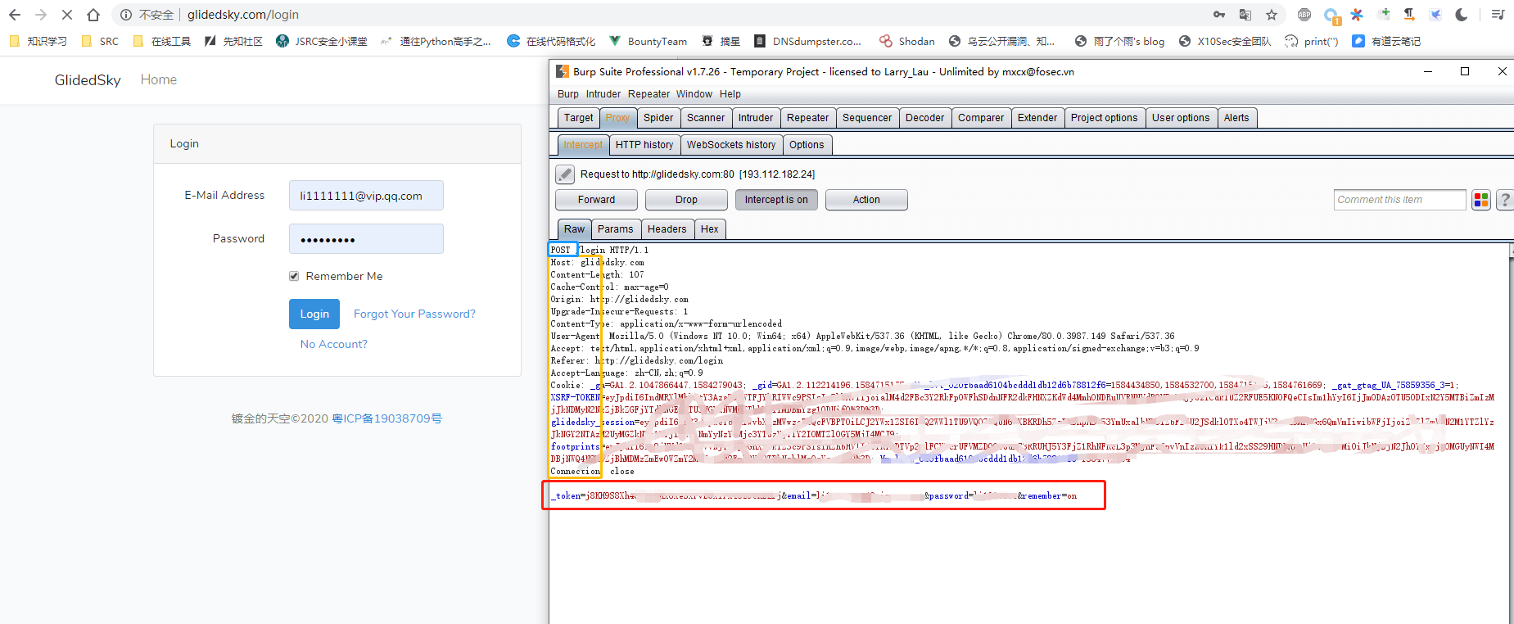Switch to the Extender tab

[x=1037, y=118]
